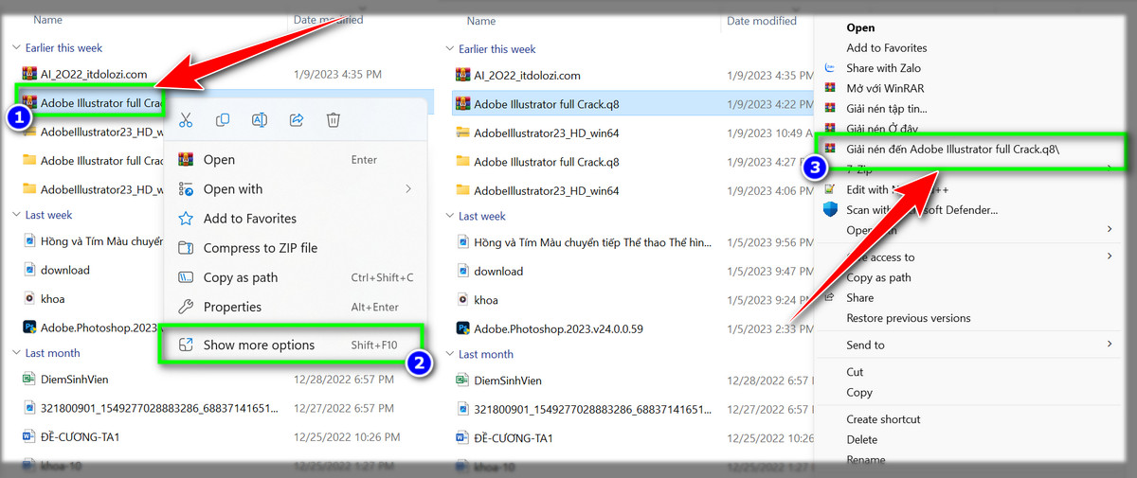
Task: Collapse the Earlier this week group in the left window
Action: [16, 47]
